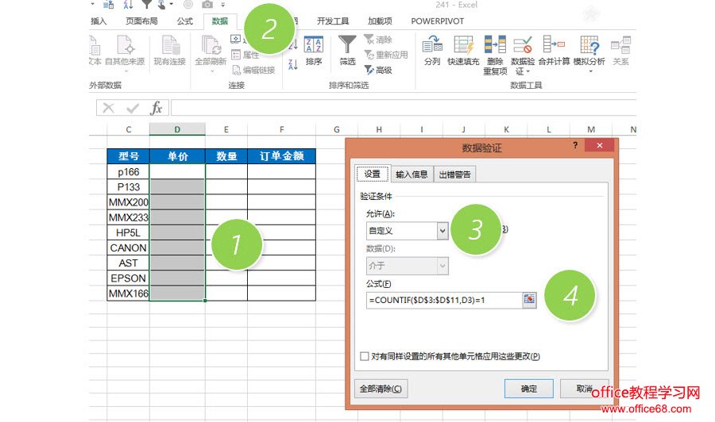The height and width of the screenshot is (422, 715).
Task: Click the 全部刷新 refresh icon
Action: pos(211,51)
